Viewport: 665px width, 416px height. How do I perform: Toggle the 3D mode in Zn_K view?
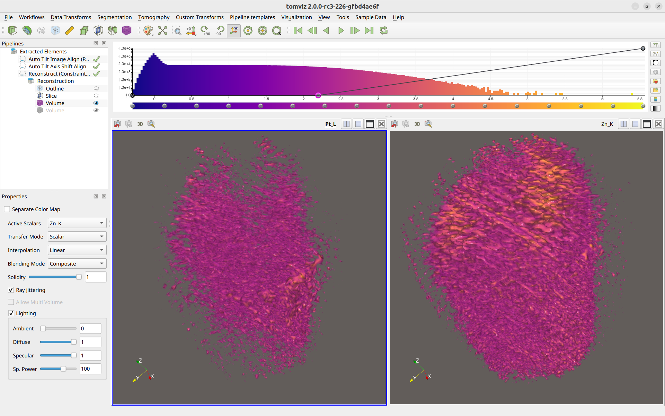pos(417,124)
